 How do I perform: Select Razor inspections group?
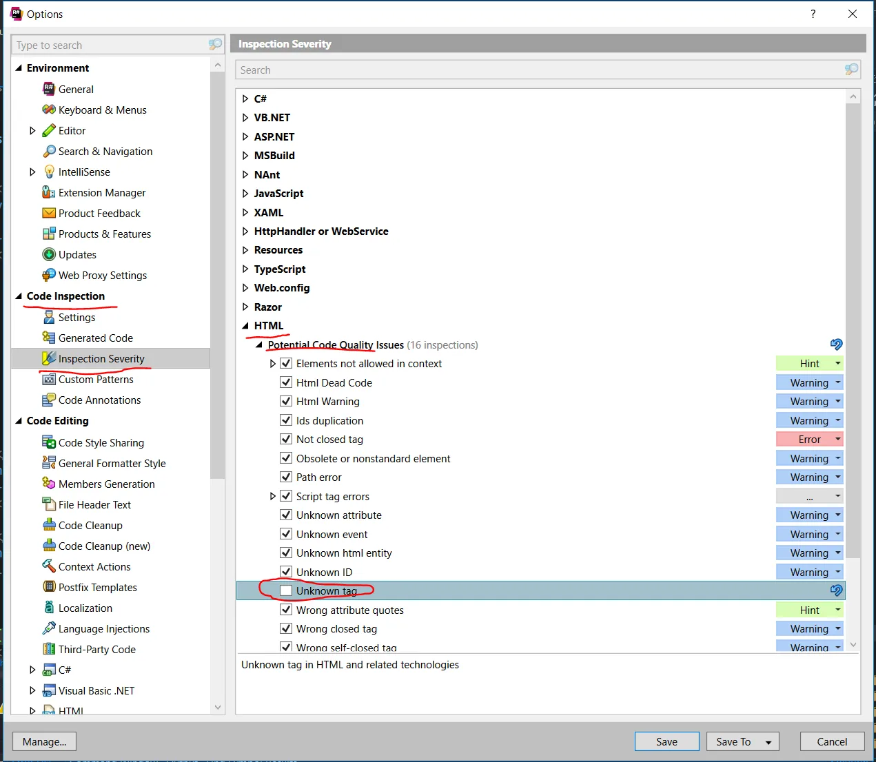click(268, 307)
